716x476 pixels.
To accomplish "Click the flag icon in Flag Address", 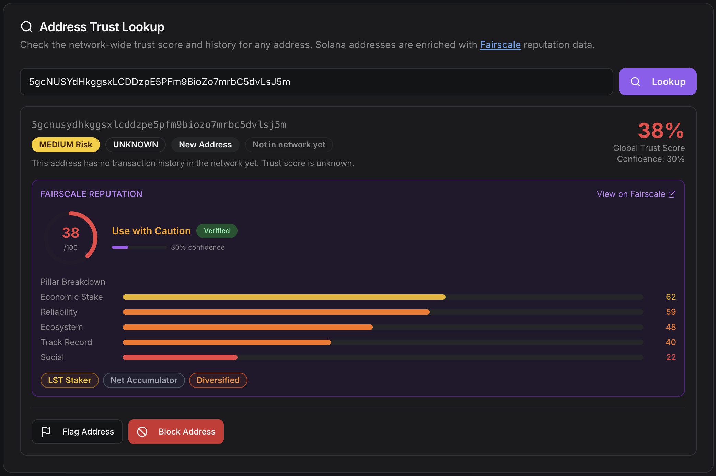I will tap(46, 431).
